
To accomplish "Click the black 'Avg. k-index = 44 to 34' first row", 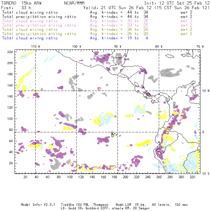I will (119, 12).
